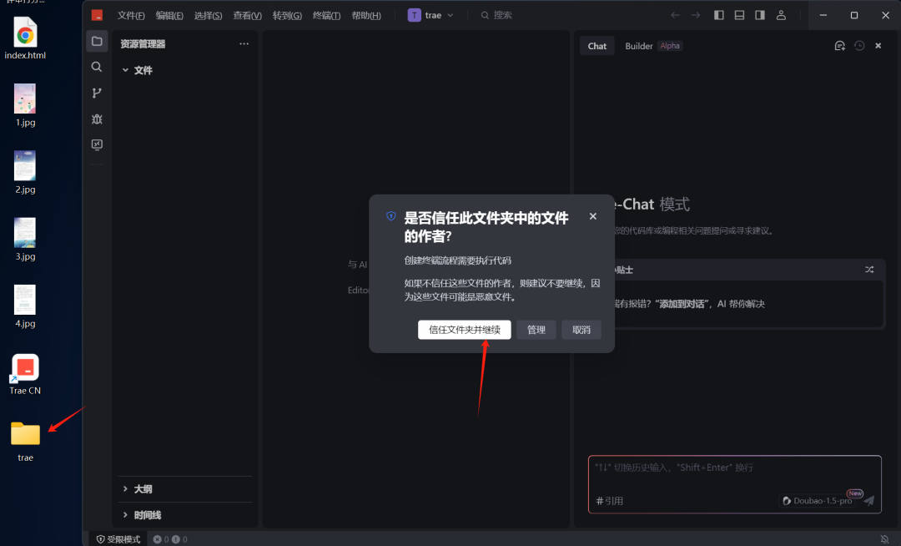Click the 受限模式 shield in the status bar
Image resolution: width=901 pixels, height=546 pixels.
117,538
